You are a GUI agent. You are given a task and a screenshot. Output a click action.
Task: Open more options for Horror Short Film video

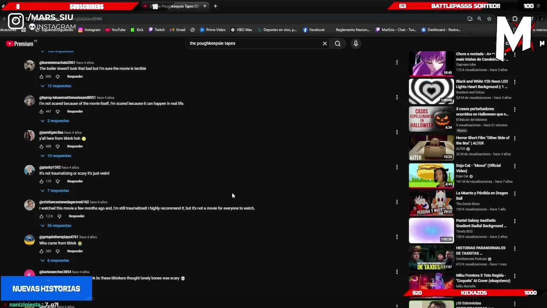(515, 139)
